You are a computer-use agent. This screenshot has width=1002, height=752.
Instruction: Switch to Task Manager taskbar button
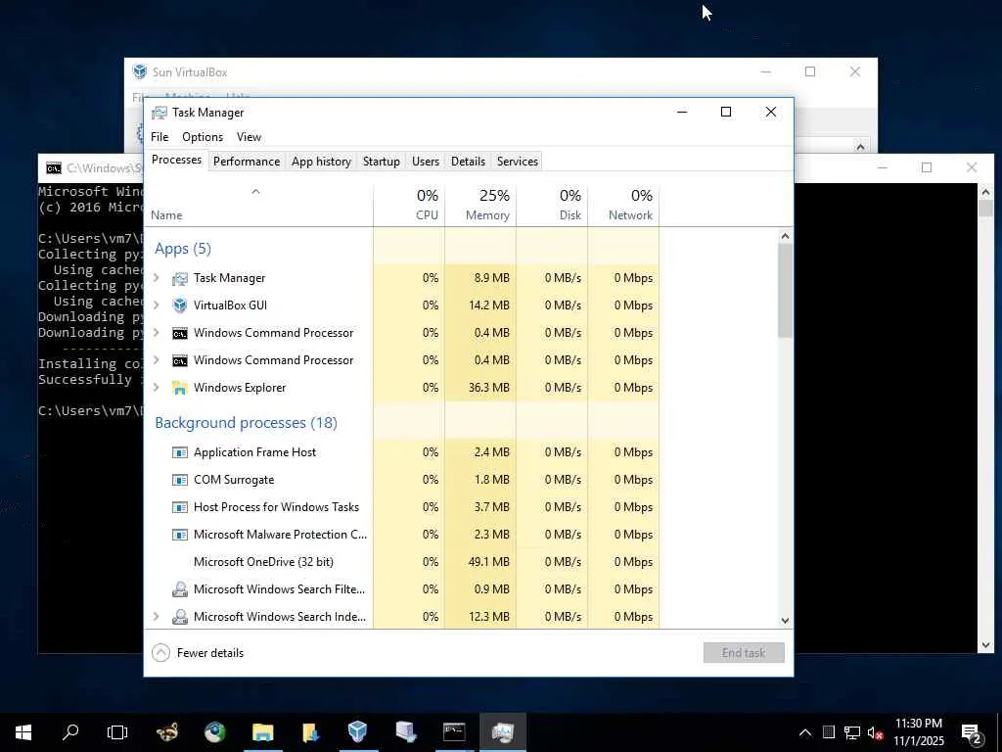pyautogui.click(x=503, y=732)
